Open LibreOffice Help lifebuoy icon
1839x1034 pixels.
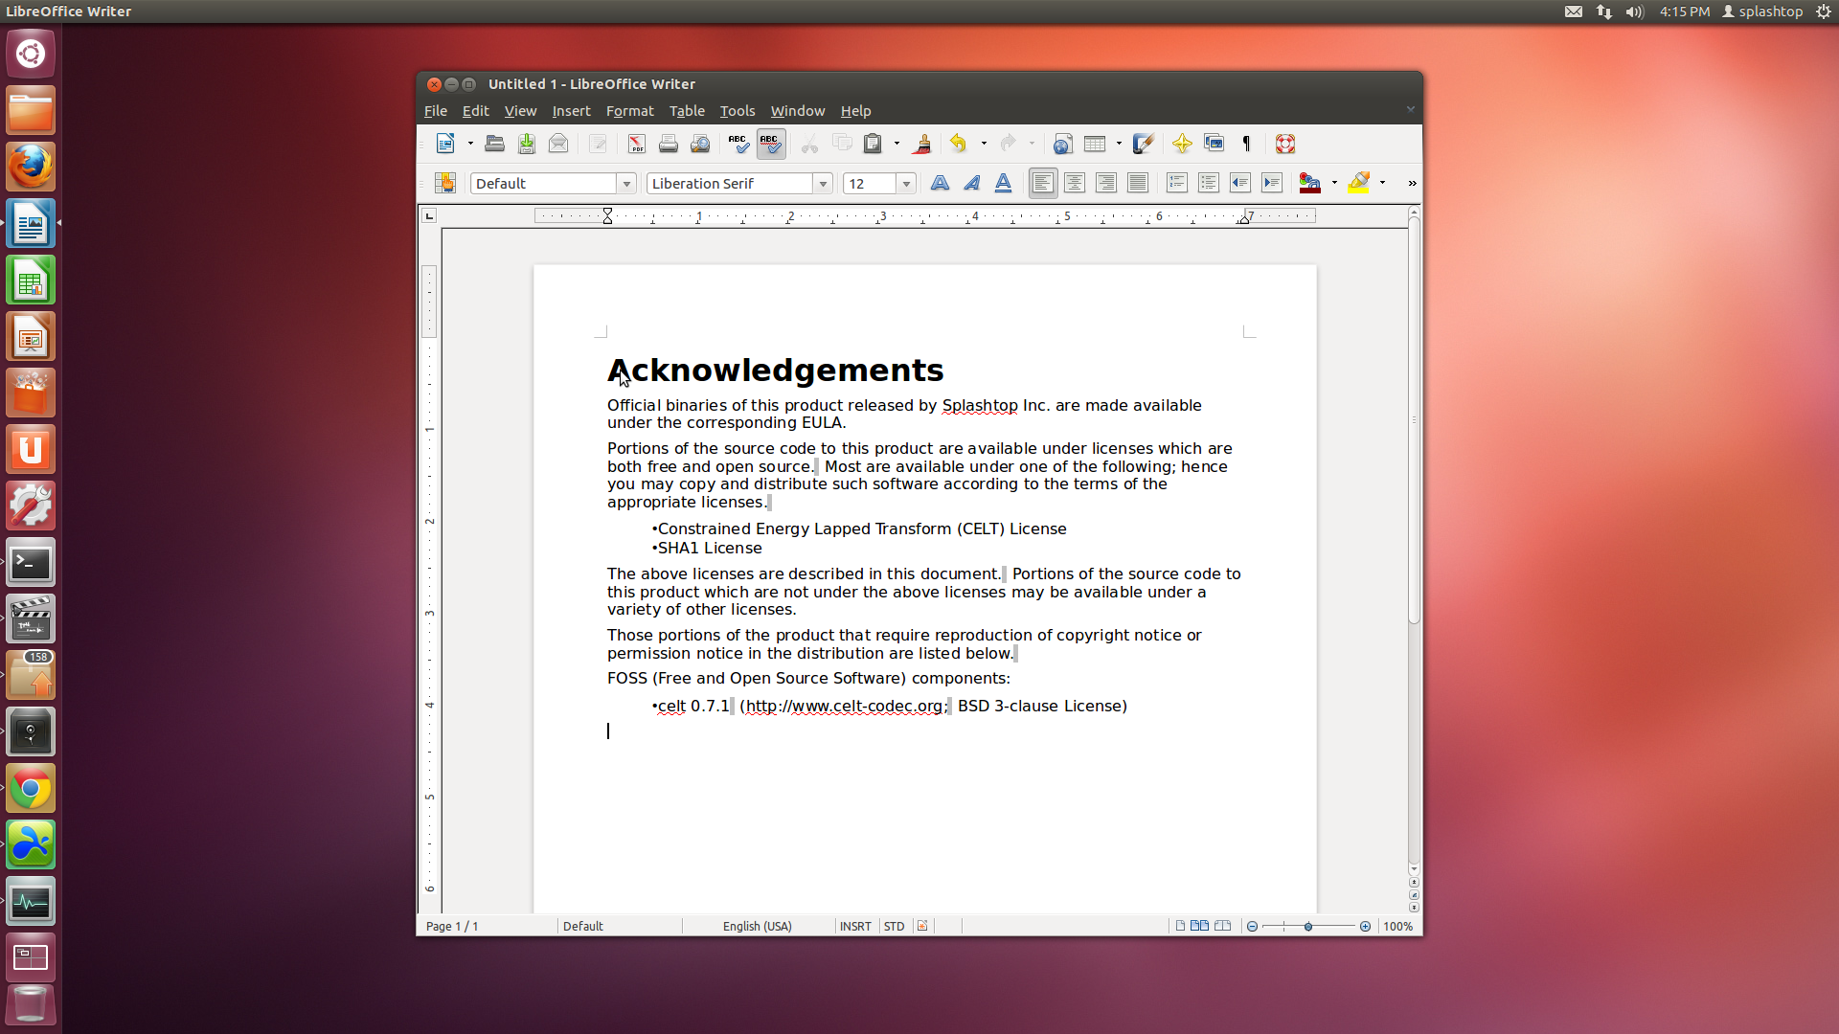1285,144
